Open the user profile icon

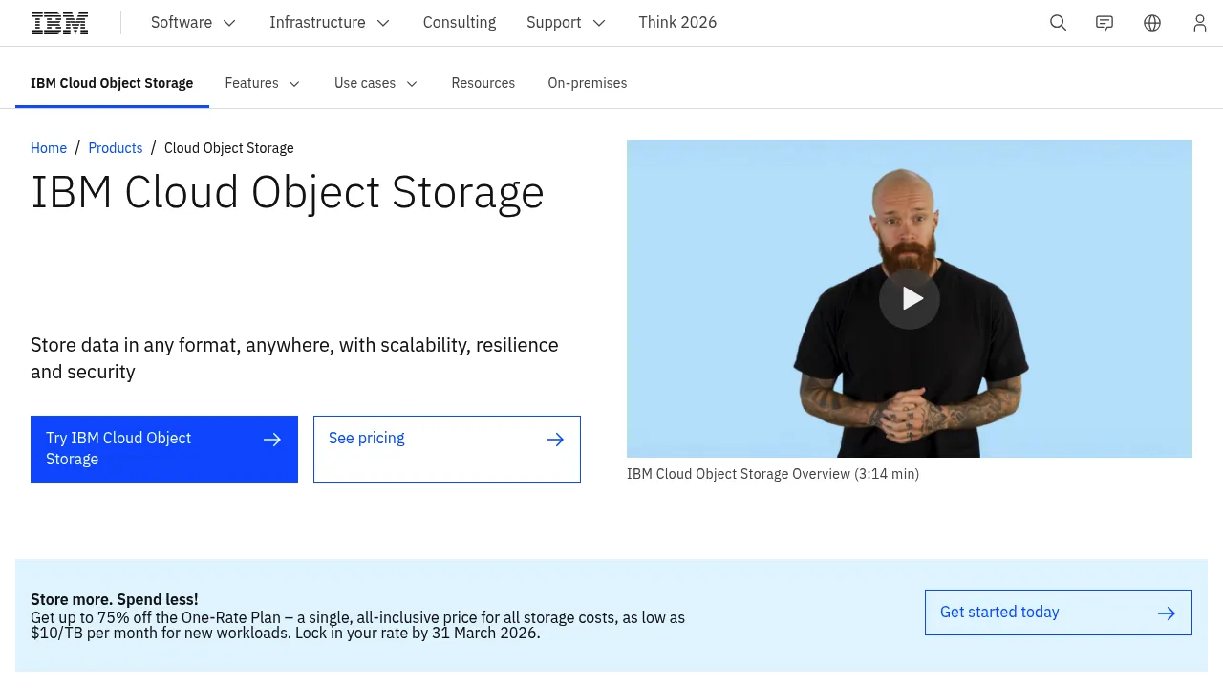1200,23
